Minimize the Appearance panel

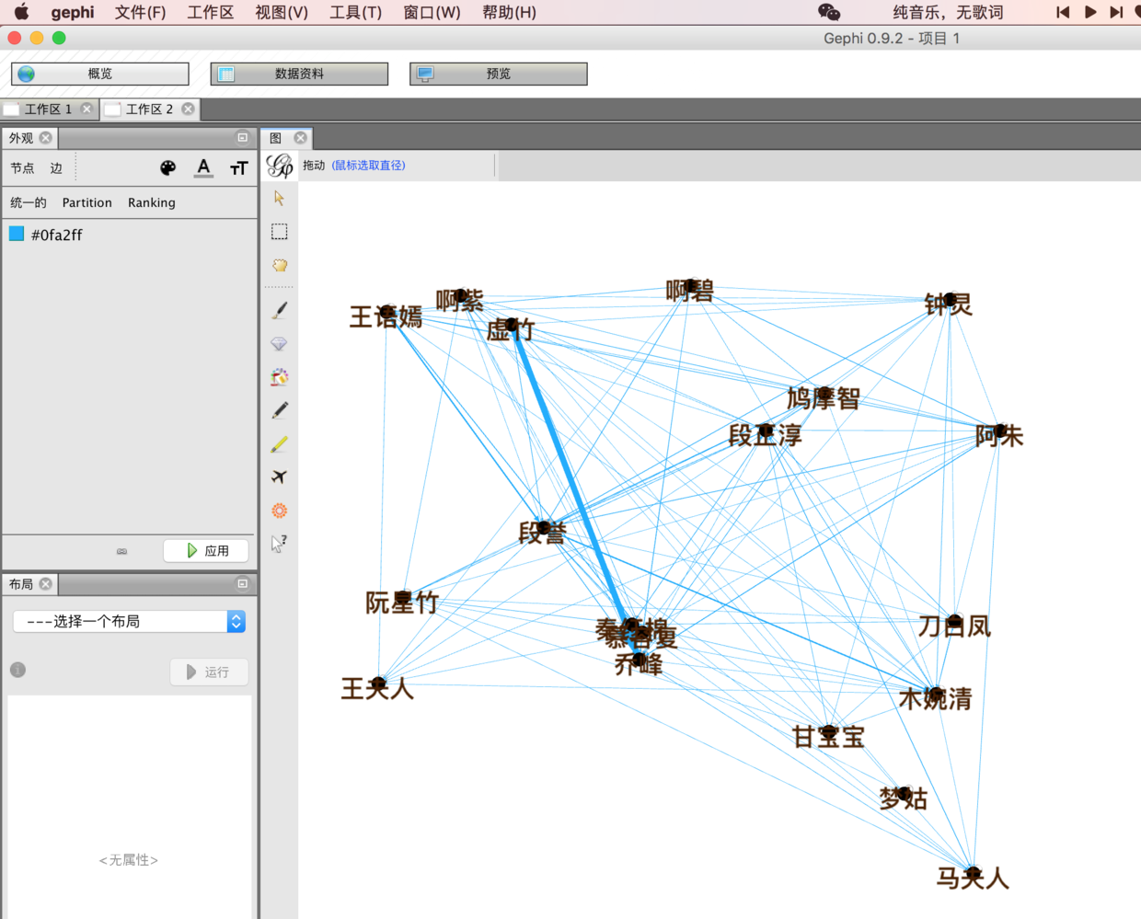[x=243, y=138]
